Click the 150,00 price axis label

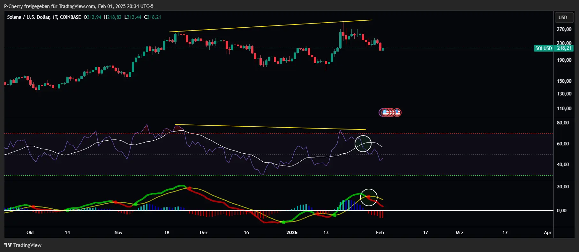(564, 81)
